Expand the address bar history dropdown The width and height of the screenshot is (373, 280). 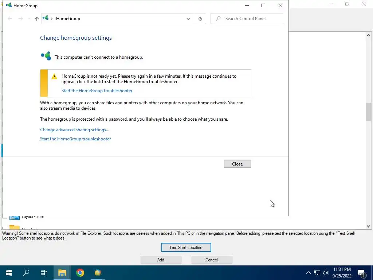pos(188,19)
